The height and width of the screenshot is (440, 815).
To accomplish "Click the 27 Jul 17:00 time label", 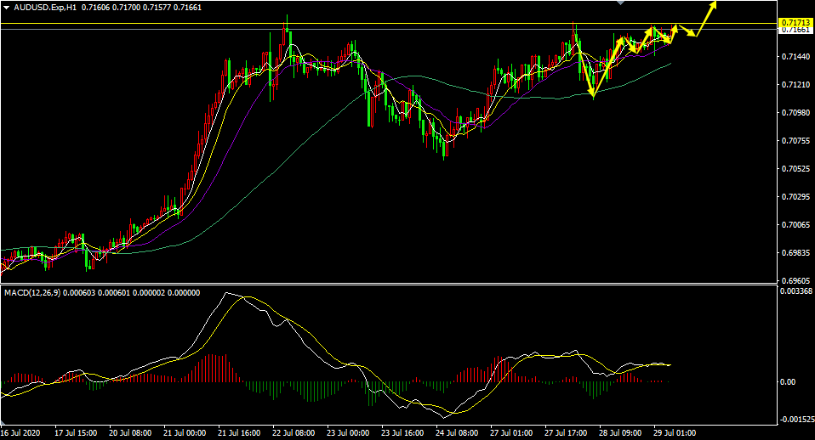I will pyautogui.click(x=566, y=432).
